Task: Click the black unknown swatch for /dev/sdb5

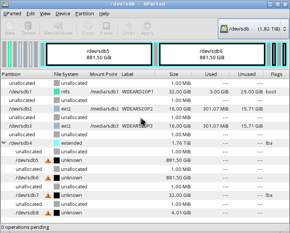Action: [x=57, y=161]
